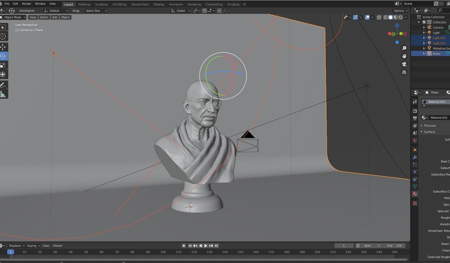450x263 pixels.
Task: Toggle viewport overlays display
Action: point(367,17)
